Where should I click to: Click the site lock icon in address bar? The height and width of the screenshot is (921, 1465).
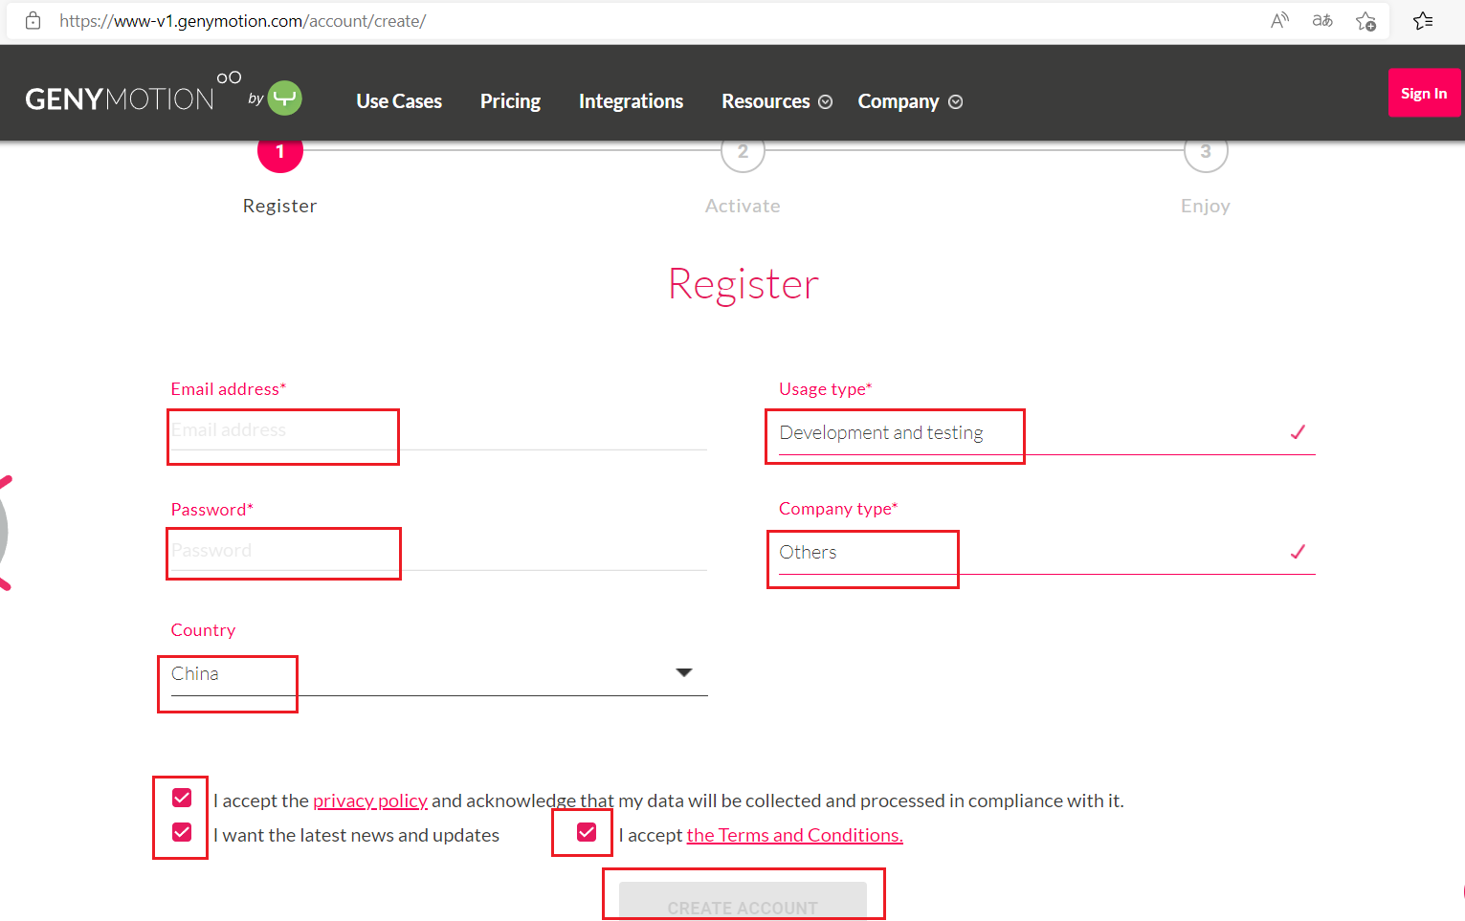33,20
